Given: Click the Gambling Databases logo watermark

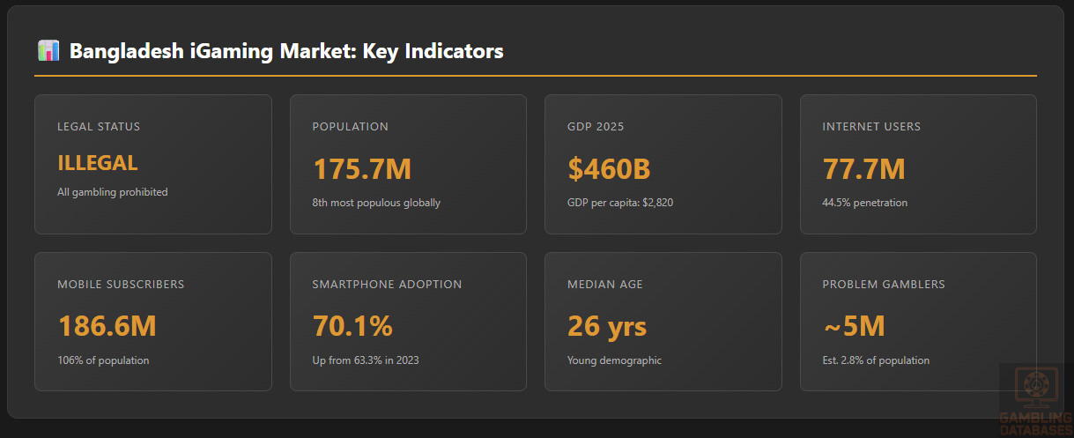Looking at the screenshot, I should 1035,399.
